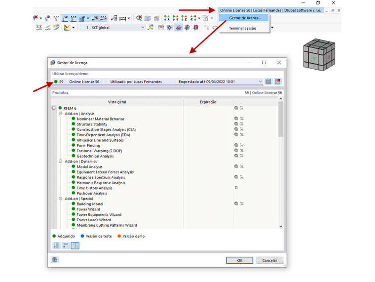The height and width of the screenshot is (282, 375).
Task: Toggle the object snap target icon in second toolbar
Action: (170, 28)
